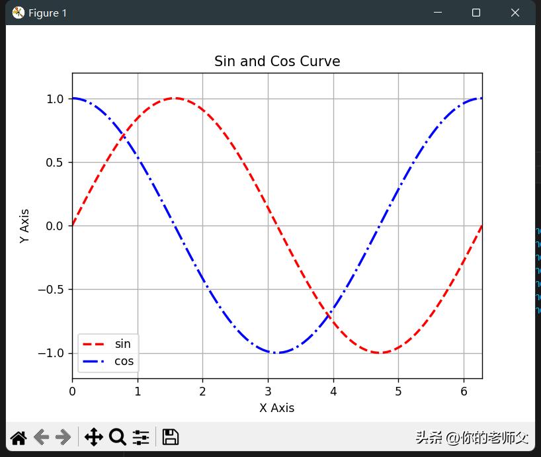
Task: Click the Home view reset icon
Action: 18,436
